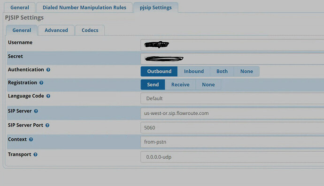Set Authentication to Outbound
The width and height of the screenshot is (324, 186).
click(x=159, y=71)
